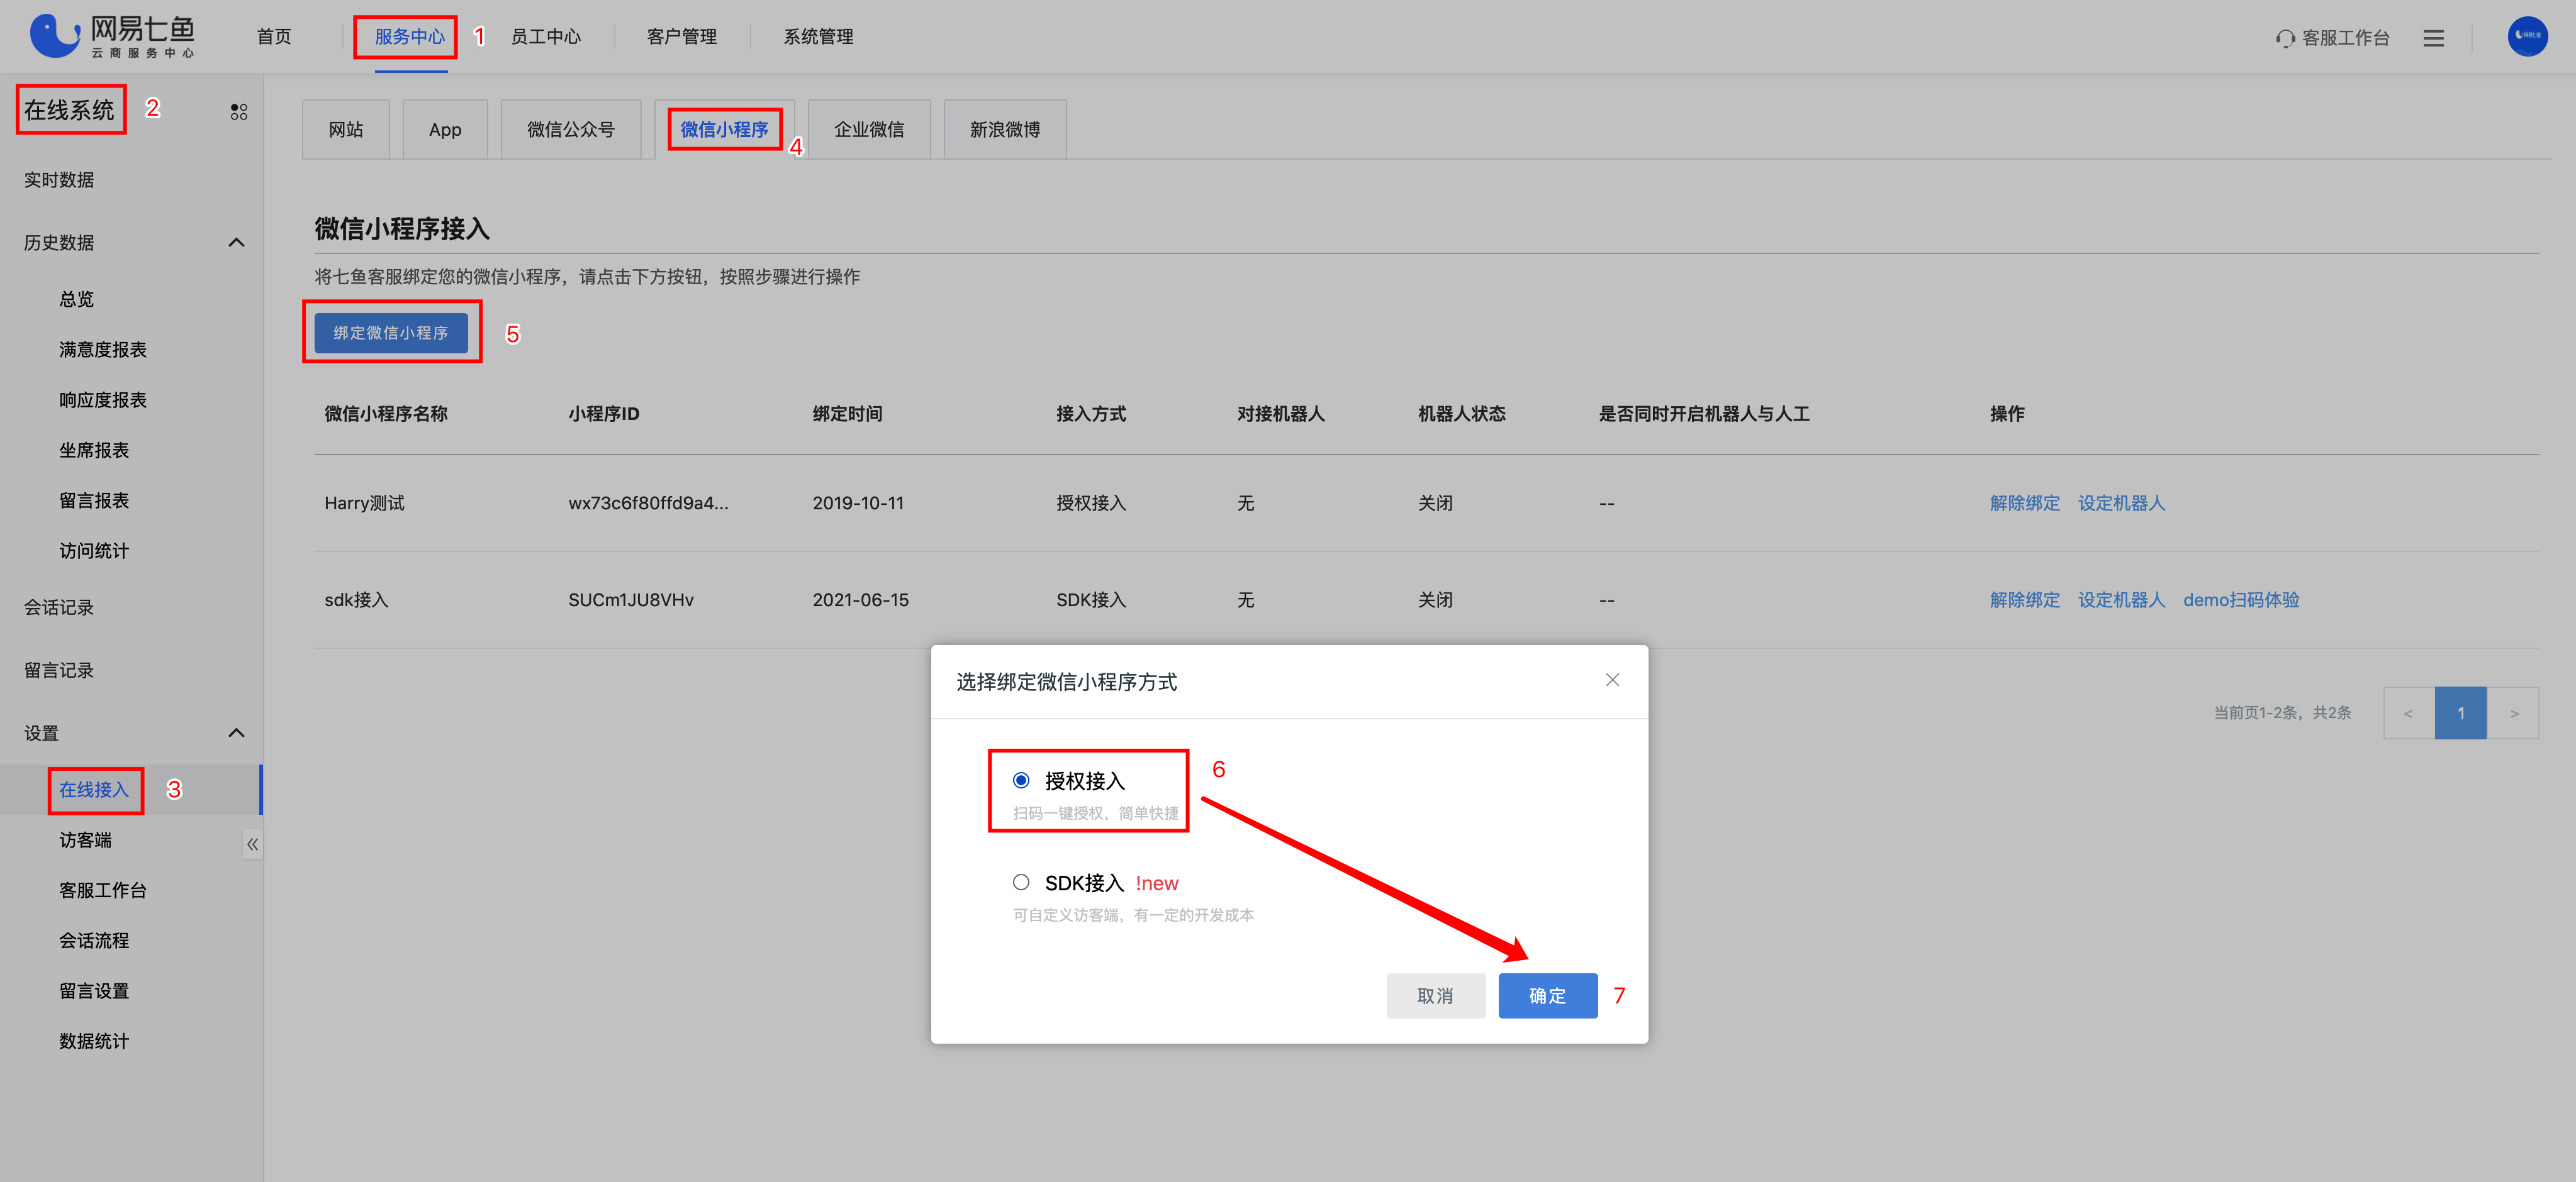The width and height of the screenshot is (2576, 1182).
Task: Switch to the 新浪微博 tab
Action: [1005, 130]
